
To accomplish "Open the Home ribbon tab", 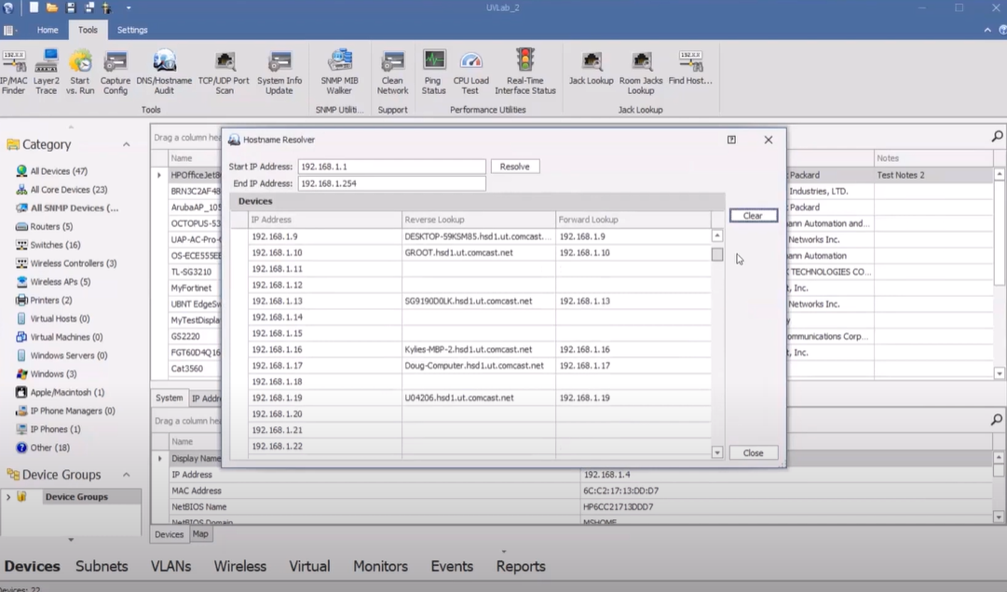I will tap(48, 30).
